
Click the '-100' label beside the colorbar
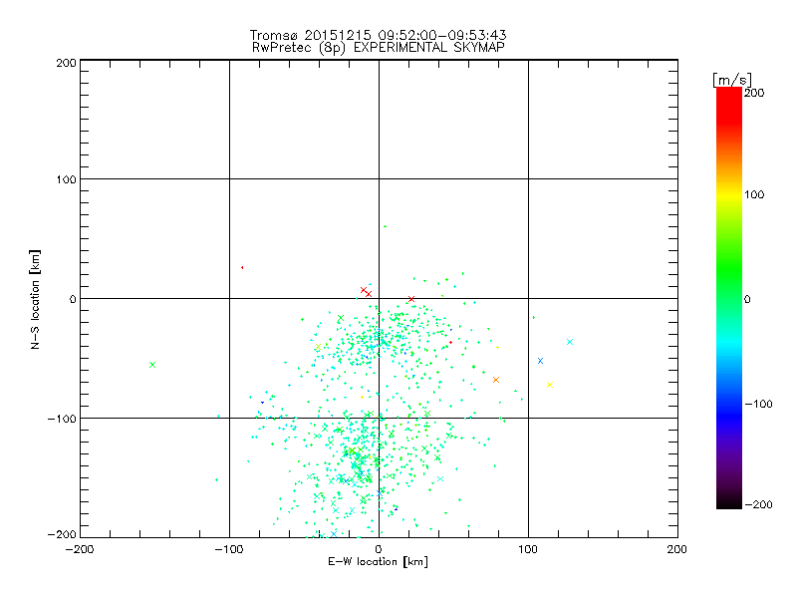[758, 404]
